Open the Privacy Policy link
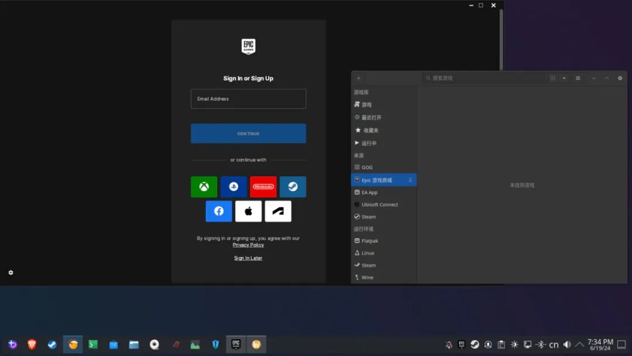This screenshot has height=356, width=632. (x=248, y=245)
